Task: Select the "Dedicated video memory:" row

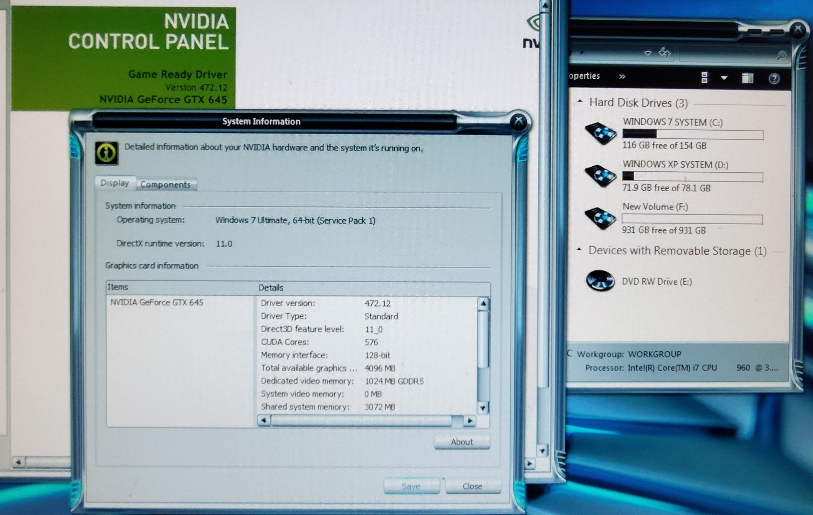Action: pyautogui.click(x=342, y=381)
